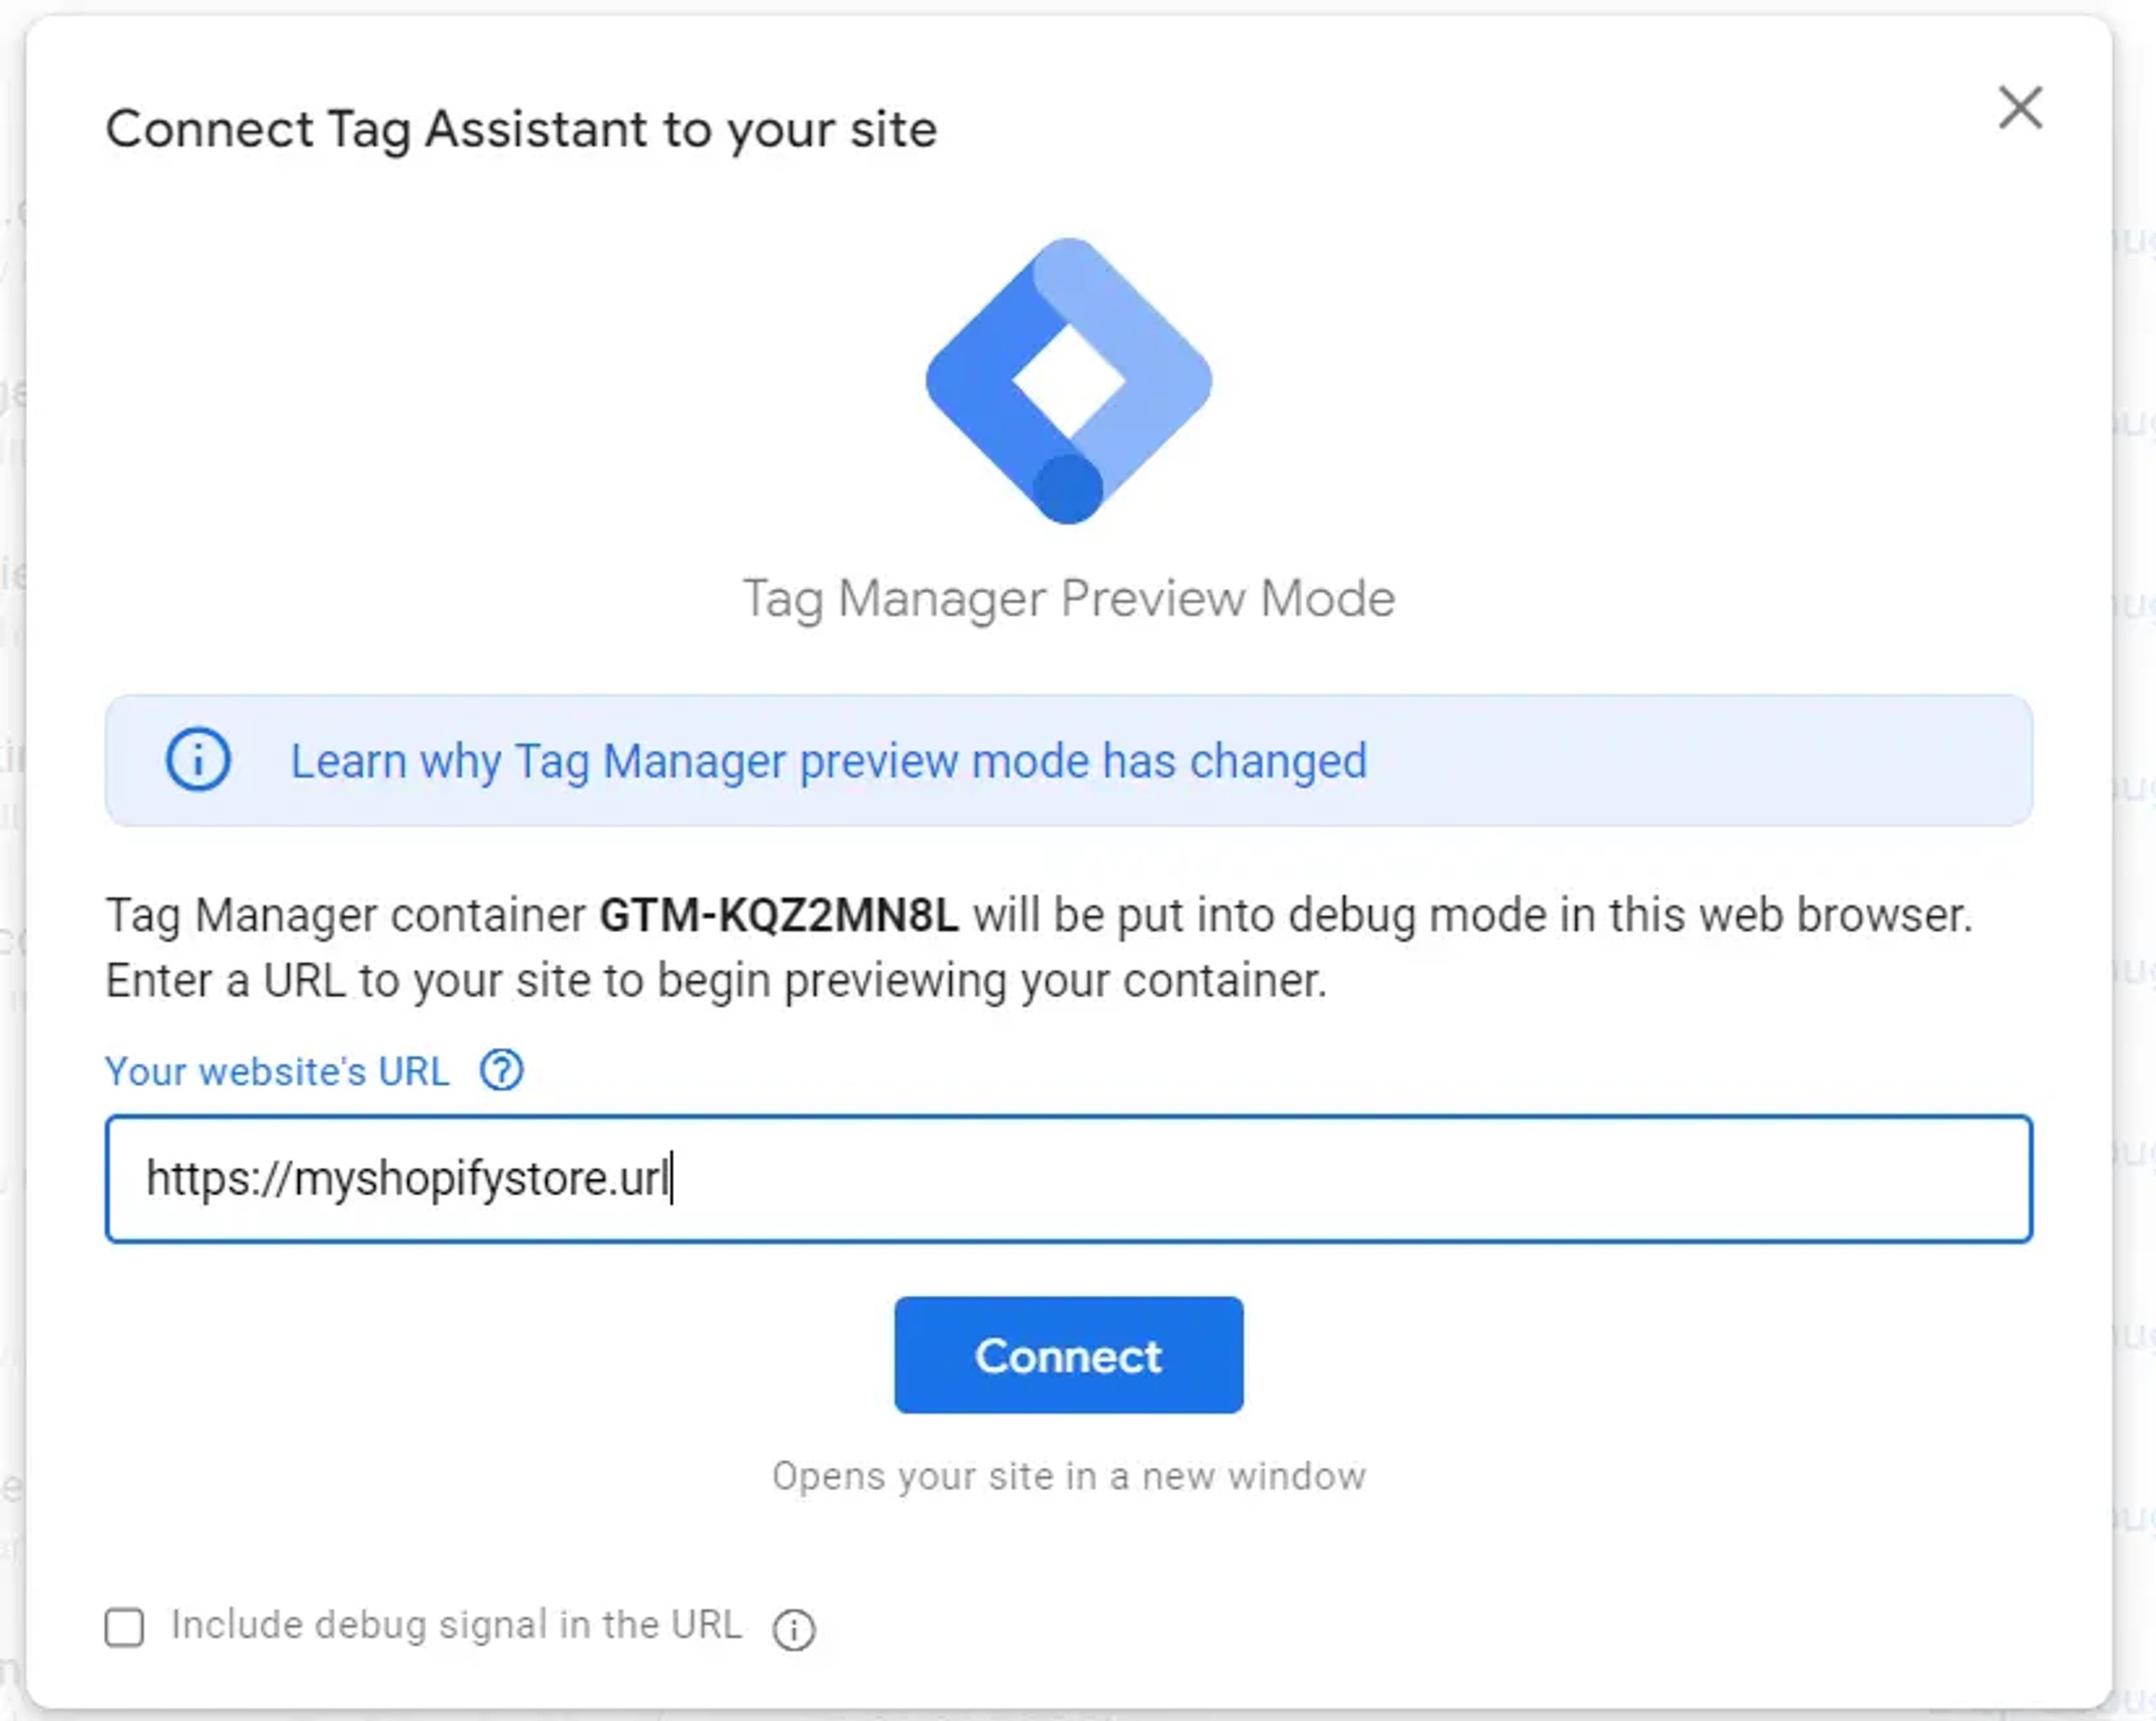Click the GTM-KQZ2MN8L container ID text

(778, 916)
